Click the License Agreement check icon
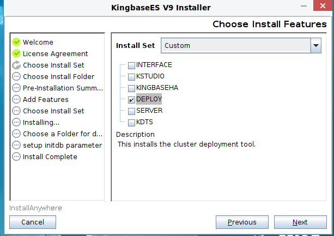The image size is (334, 236). 16,53
